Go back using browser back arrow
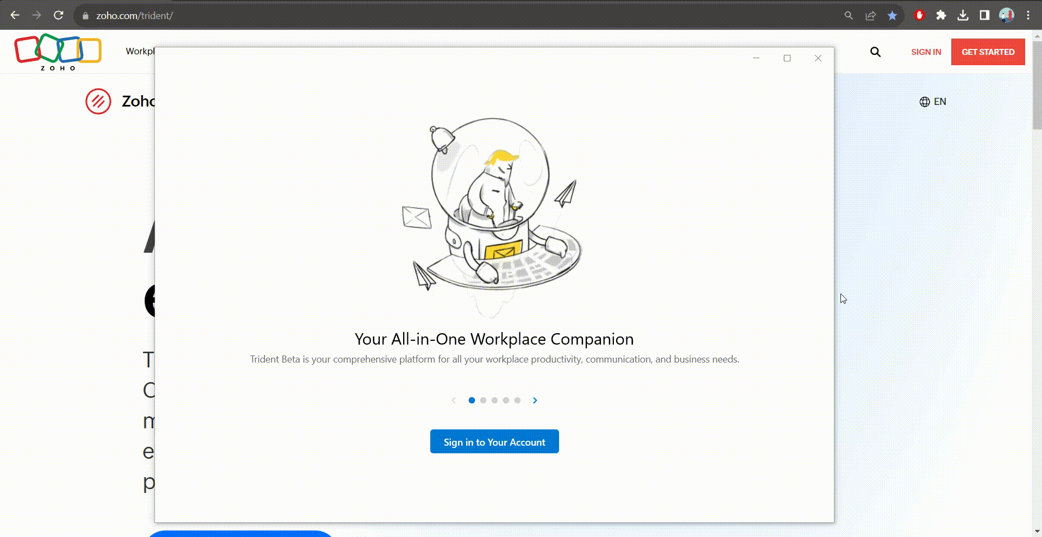Viewport: 1042px width, 537px height. (15, 16)
